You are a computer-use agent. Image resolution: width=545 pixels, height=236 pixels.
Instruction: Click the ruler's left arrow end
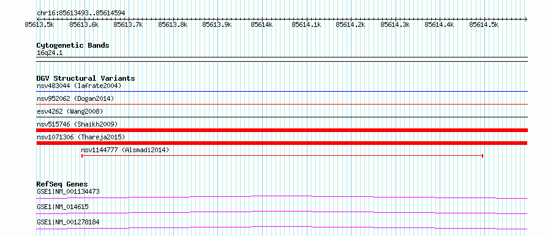pos(39,19)
